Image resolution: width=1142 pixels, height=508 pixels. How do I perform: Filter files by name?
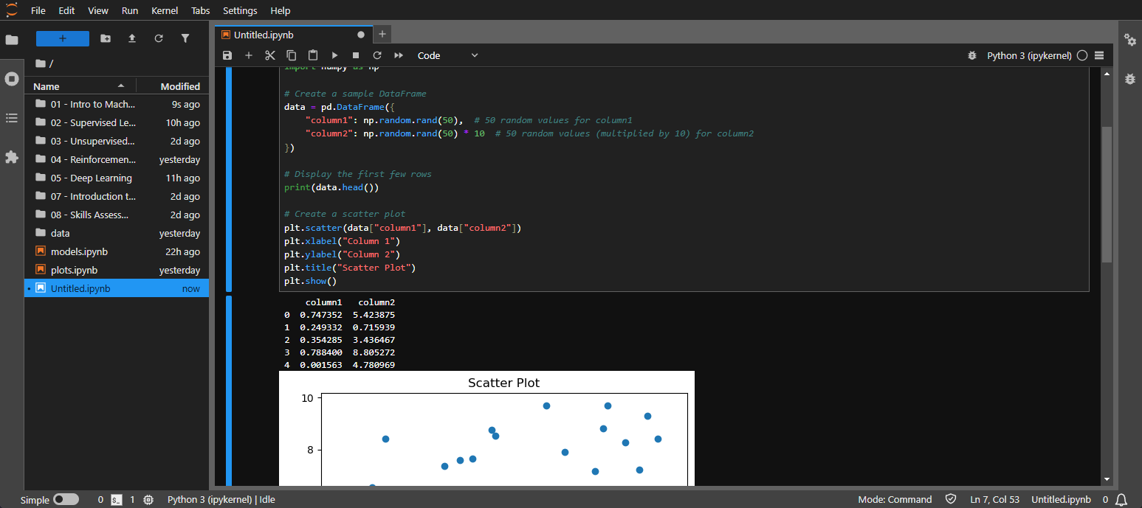click(x=185, y=38)
